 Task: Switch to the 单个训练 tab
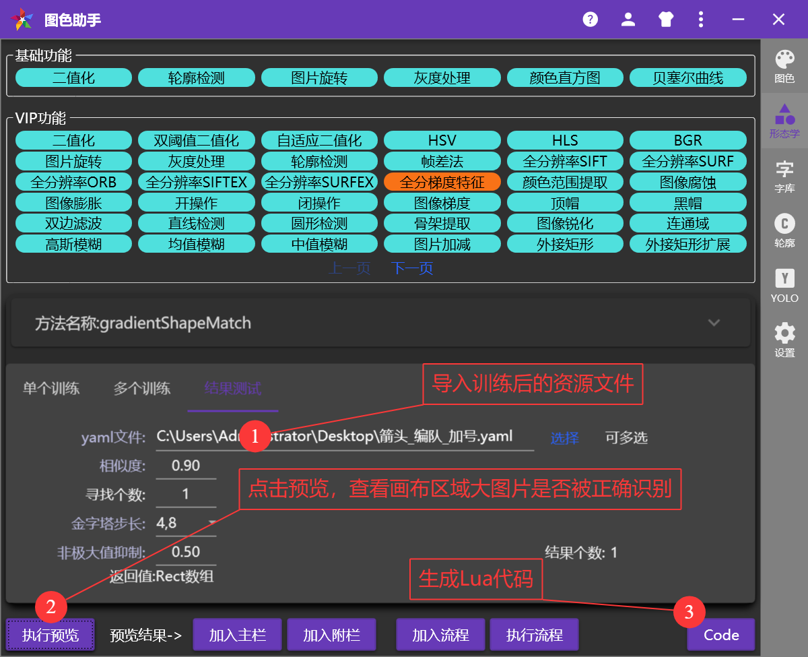(50, 387)
